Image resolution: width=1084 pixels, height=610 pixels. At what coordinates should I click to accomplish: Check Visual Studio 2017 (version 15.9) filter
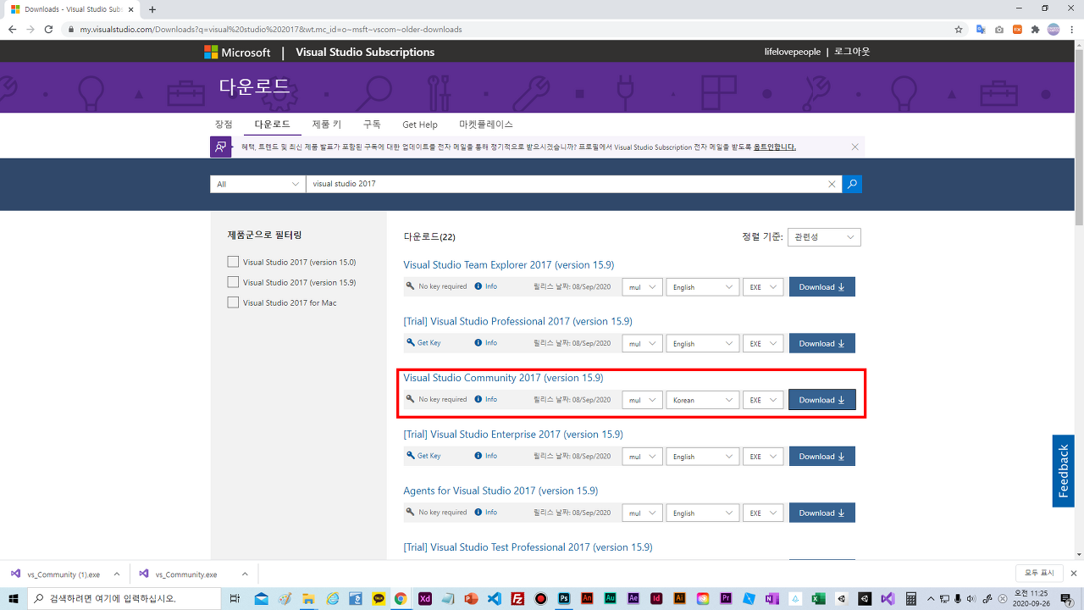(x=233, y=282)
